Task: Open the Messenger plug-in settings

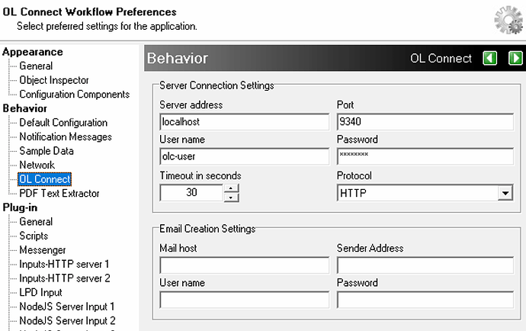Action: point(43,250)
